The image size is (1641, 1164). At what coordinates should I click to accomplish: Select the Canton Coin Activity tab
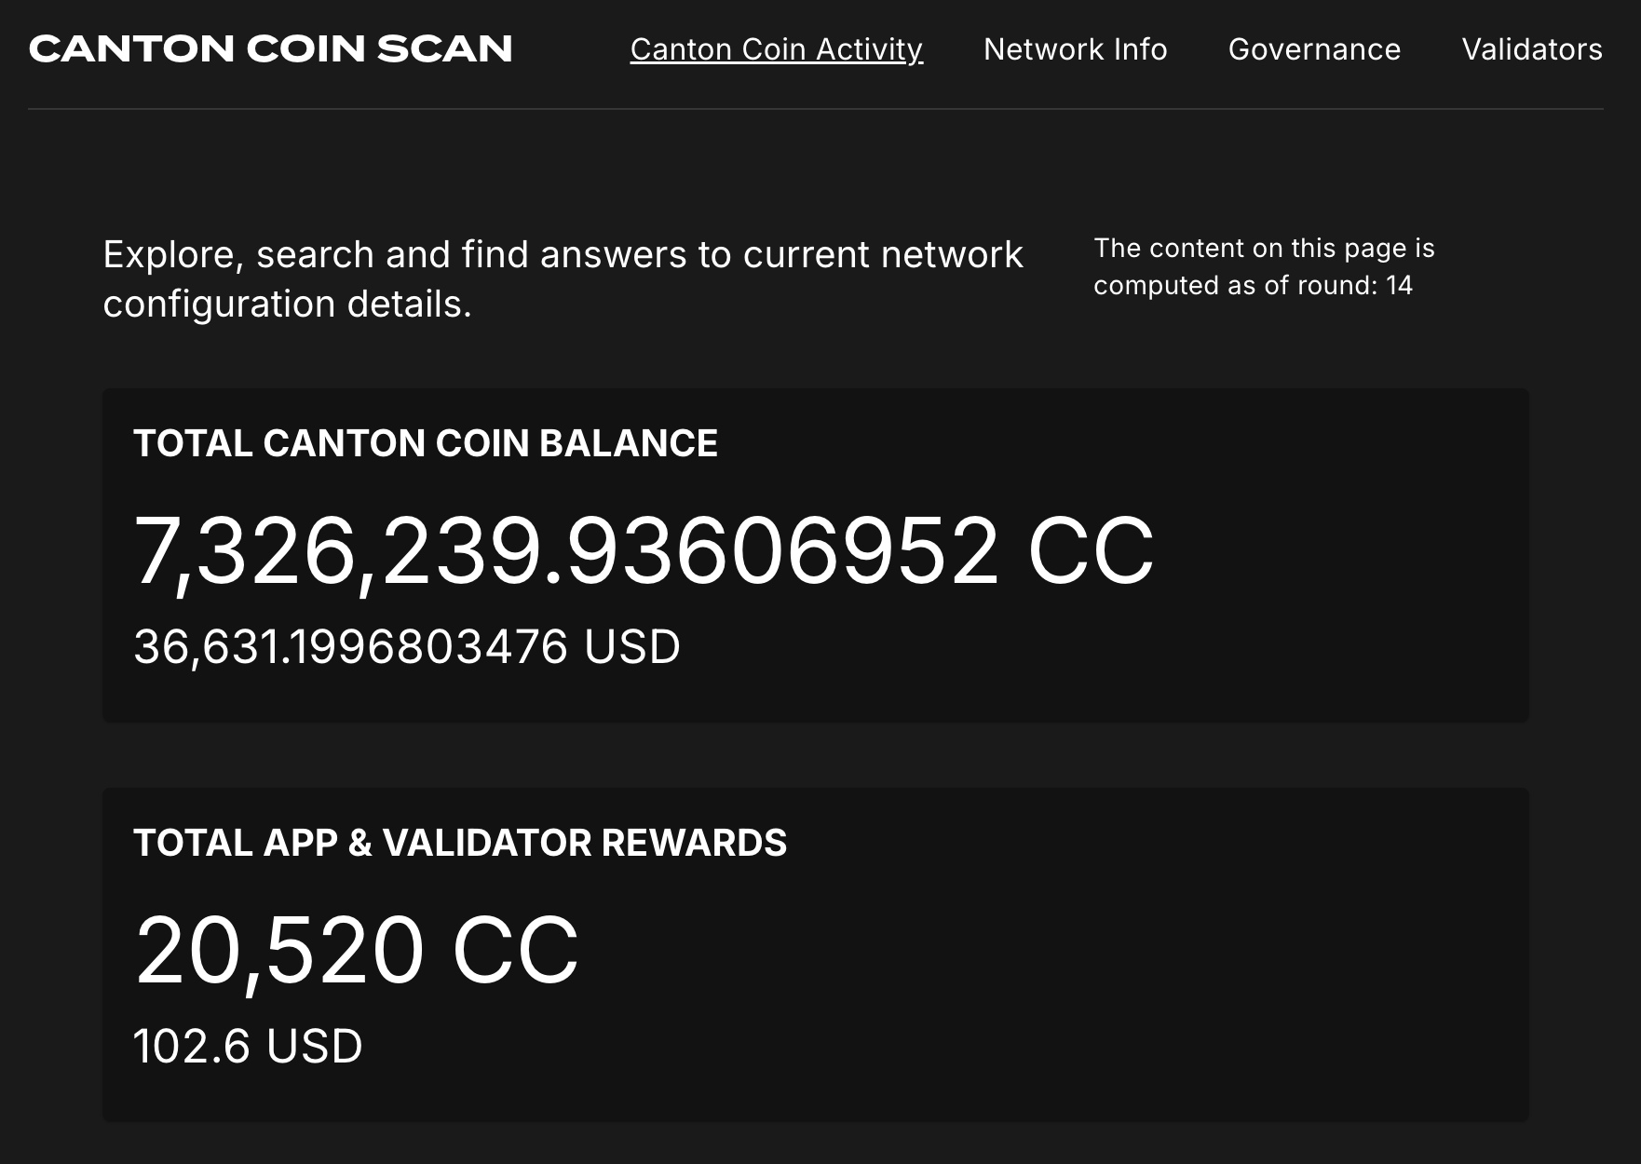[776, 49]
